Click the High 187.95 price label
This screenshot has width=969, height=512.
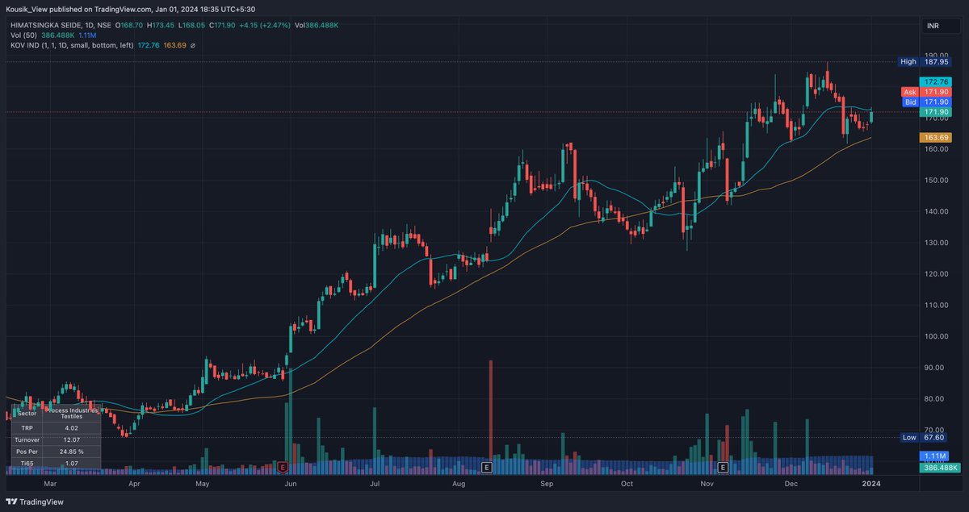(925, 61)
